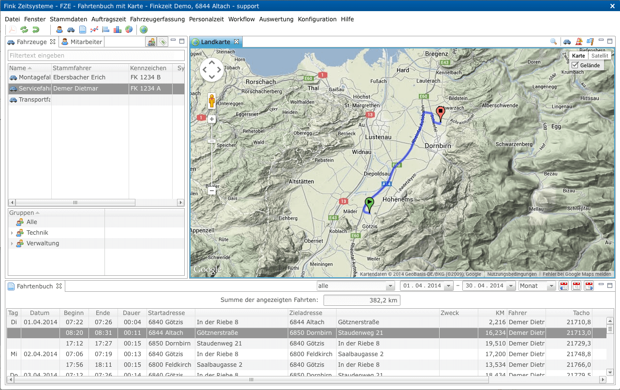
Task: Select trip row starting 17:12 from Dornbirn
Action: [x=306, y=344]
